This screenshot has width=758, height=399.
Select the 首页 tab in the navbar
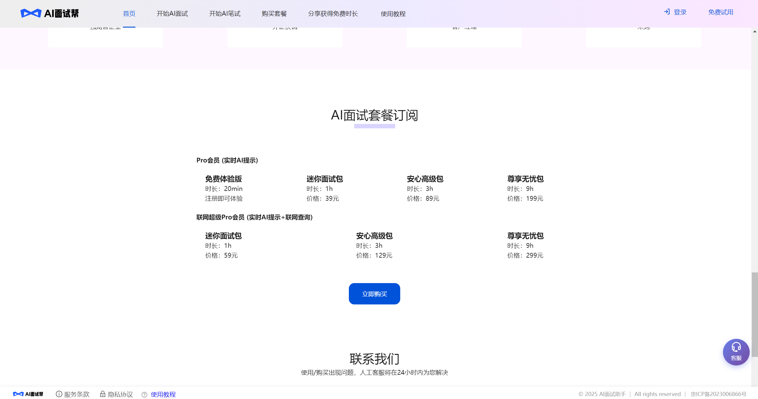tap(129, 13)
